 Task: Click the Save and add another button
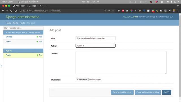click(x=122, y=92)
